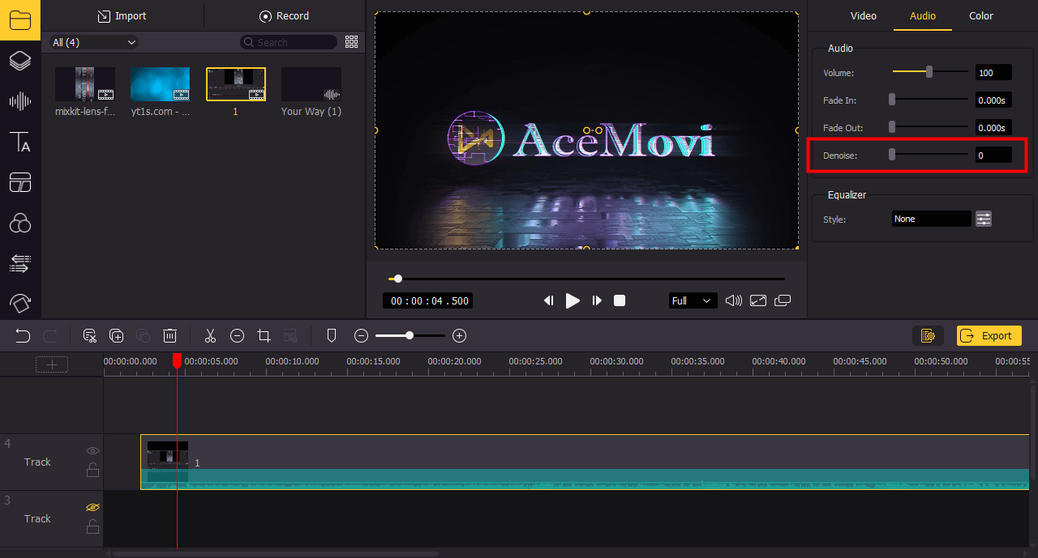Click the duplicate clip plus icon
The width and height of the screenshot is (1038, 558).
117,335
